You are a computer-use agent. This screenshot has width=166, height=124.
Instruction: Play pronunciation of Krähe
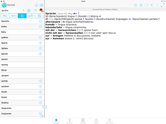click(x=40, y=26)
